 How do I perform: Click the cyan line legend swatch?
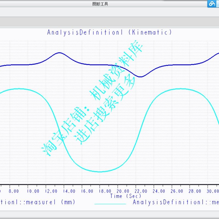110,204
